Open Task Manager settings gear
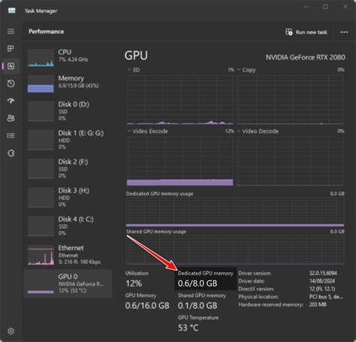 pos(11,331)
